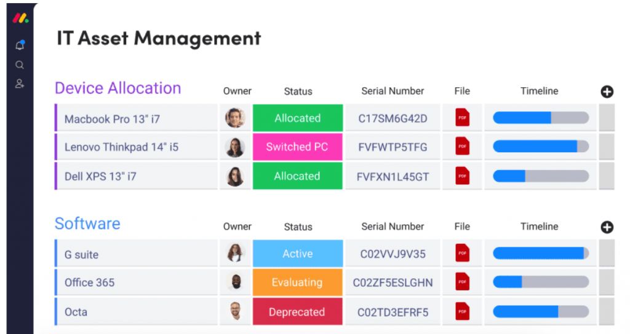Collapse the Device Allocation group title
Image resolution: width=630 pixels, height=334 pixels.
(118, 88)
